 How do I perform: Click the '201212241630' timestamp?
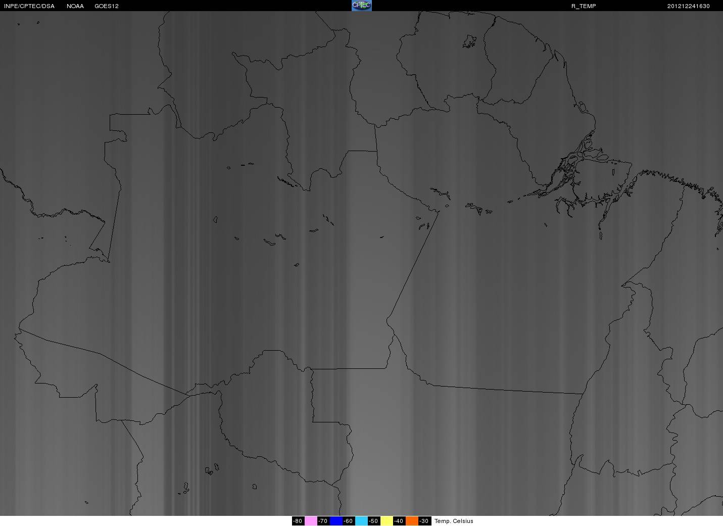point(689,6)
